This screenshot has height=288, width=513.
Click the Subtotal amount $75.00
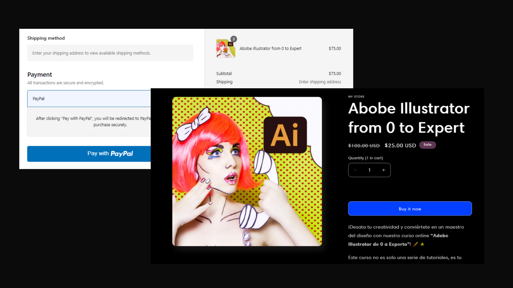[x=335, y=74]
